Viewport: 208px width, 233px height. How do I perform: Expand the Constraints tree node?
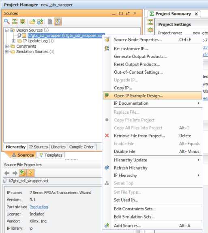(x=7, y=47)
